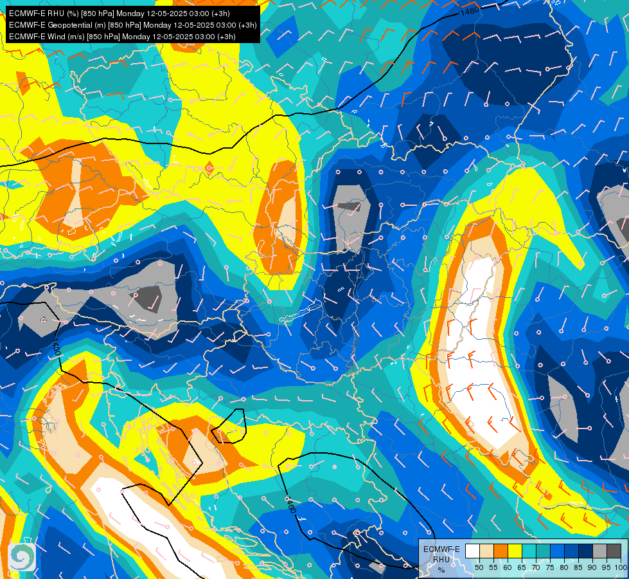This screenshot has width=629, height=579.
Task: Click the light gray 90-95 legend swatch
Action: [x=599, y=551]
